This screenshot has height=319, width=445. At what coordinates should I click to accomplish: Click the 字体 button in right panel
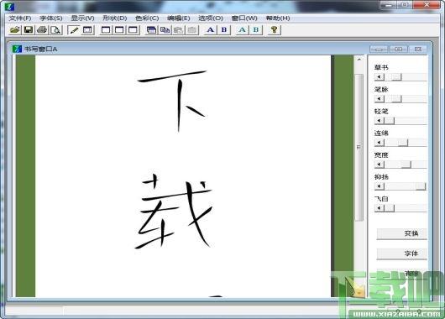(402, 254)
